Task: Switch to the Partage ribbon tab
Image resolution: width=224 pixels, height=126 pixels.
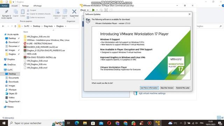Action: pyautogui.click(x=26, y=6)
